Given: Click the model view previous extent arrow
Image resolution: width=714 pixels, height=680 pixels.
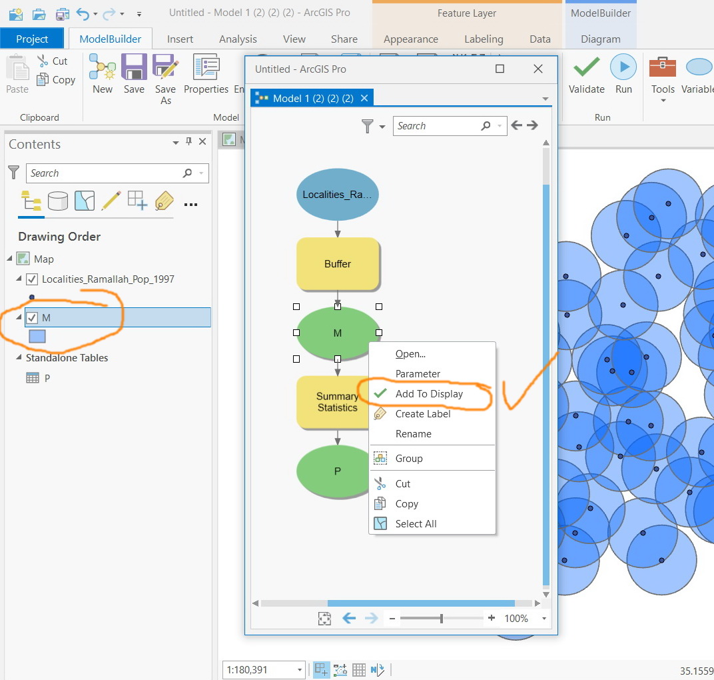Looking at the screenshot, I should coord(349,618).
